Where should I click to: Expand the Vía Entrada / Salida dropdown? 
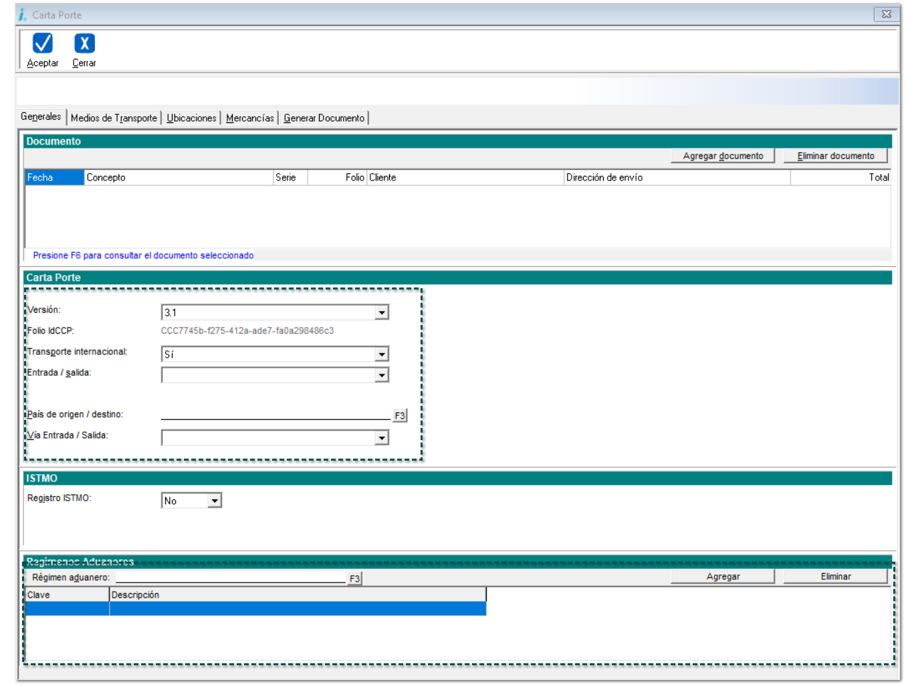381,438
